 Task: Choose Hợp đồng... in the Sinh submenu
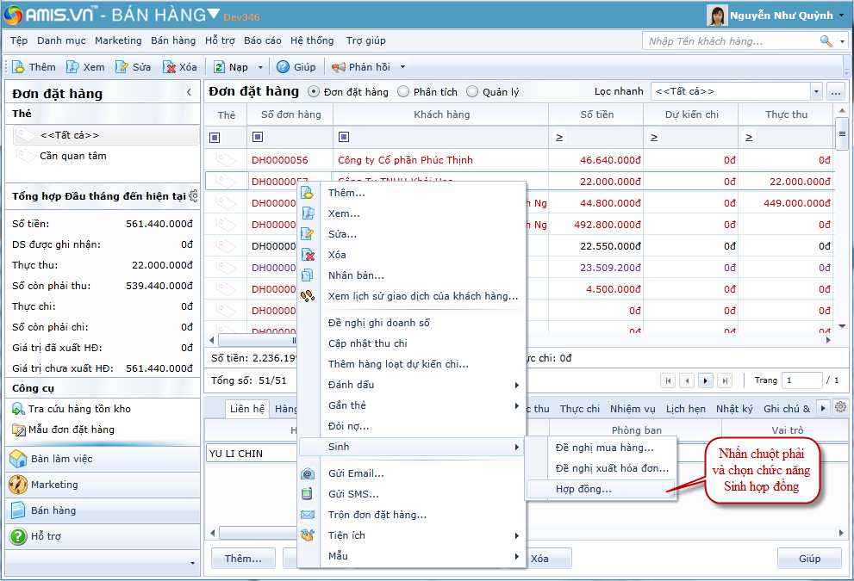(x=583, y=489)
